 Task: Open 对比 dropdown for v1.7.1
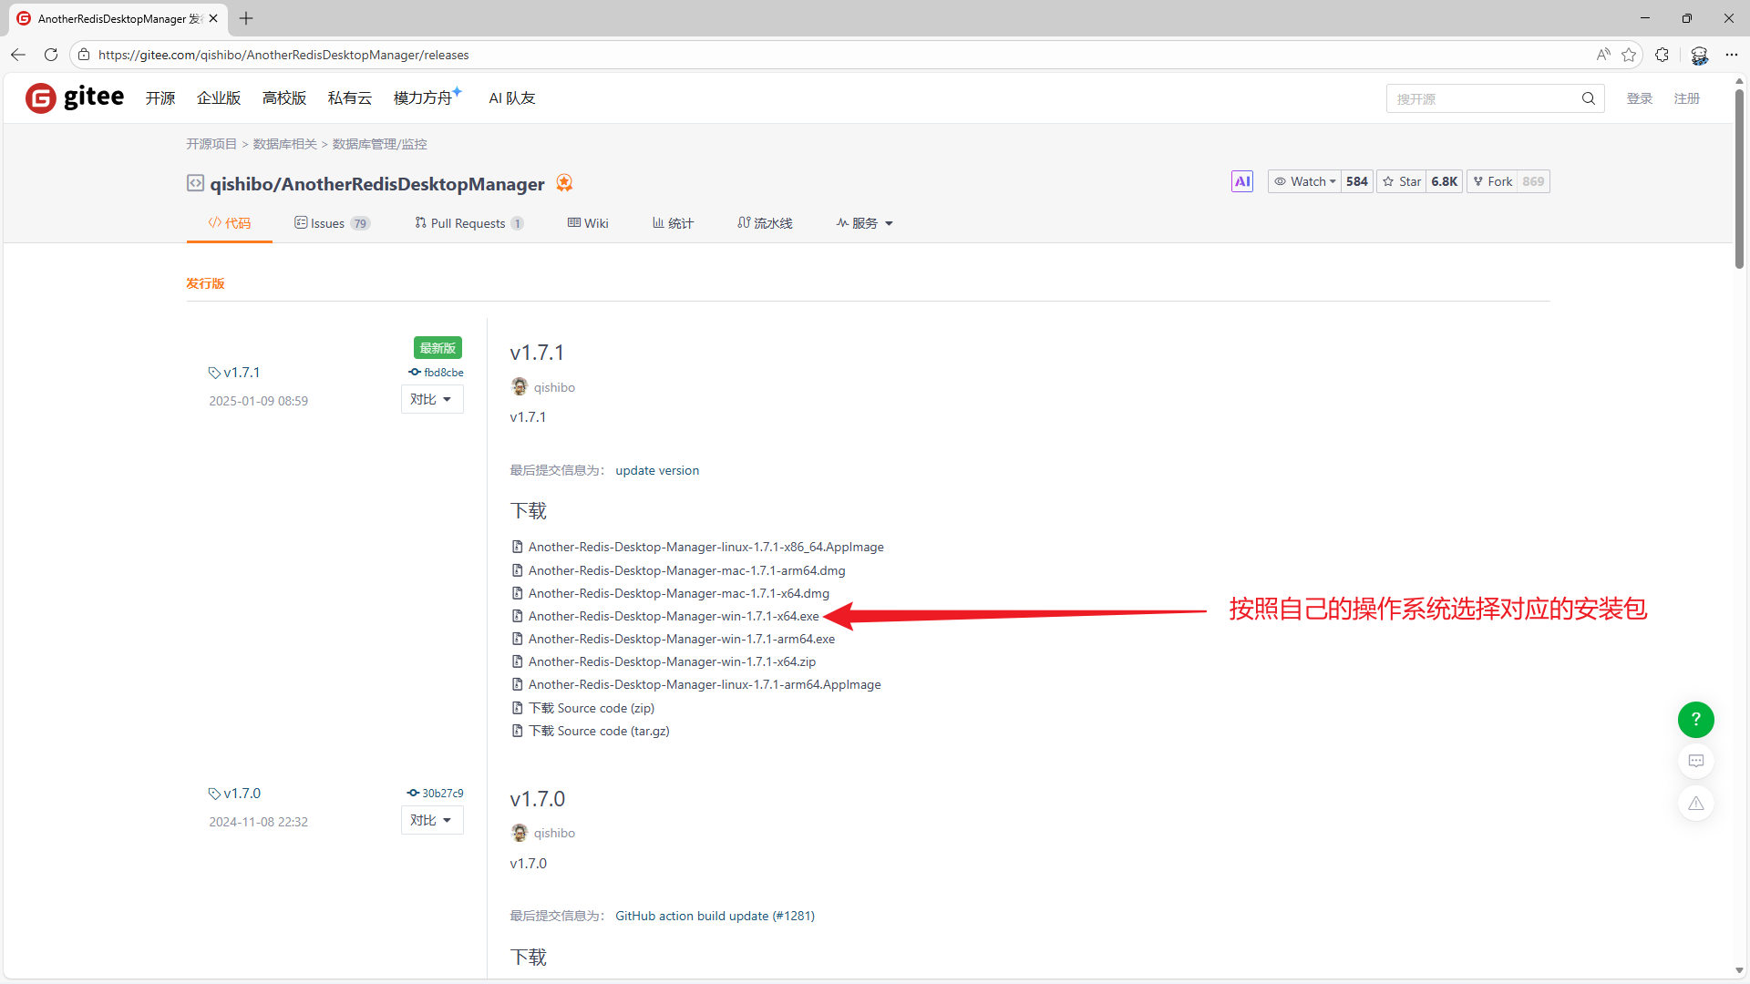click(432, 399)
